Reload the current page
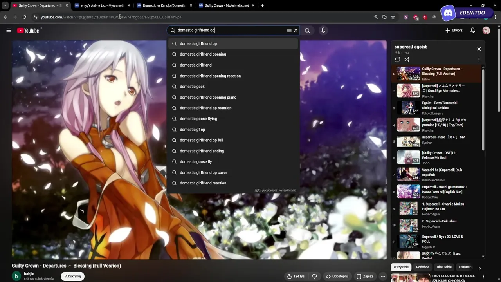501x282 pixels. (24, 17)
